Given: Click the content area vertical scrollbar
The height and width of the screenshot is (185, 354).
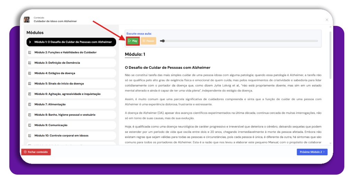Looking at the screenshot, I should pyautogui.click(x=330, y=55).
